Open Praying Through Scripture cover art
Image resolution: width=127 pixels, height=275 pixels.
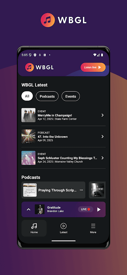(x=30, y=190)
